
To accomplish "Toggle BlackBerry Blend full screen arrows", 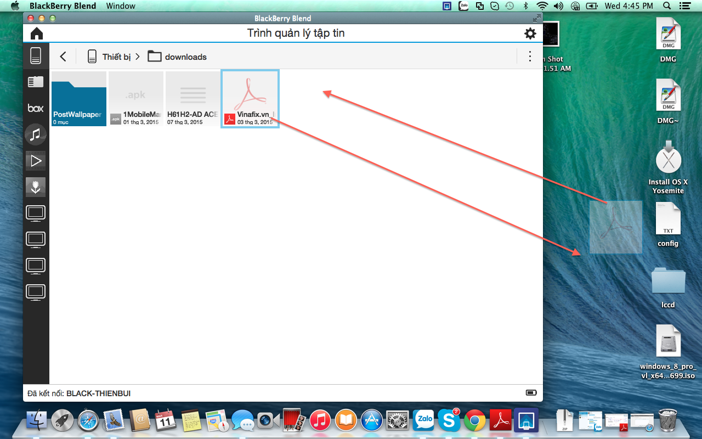I will tap(536, 18).
